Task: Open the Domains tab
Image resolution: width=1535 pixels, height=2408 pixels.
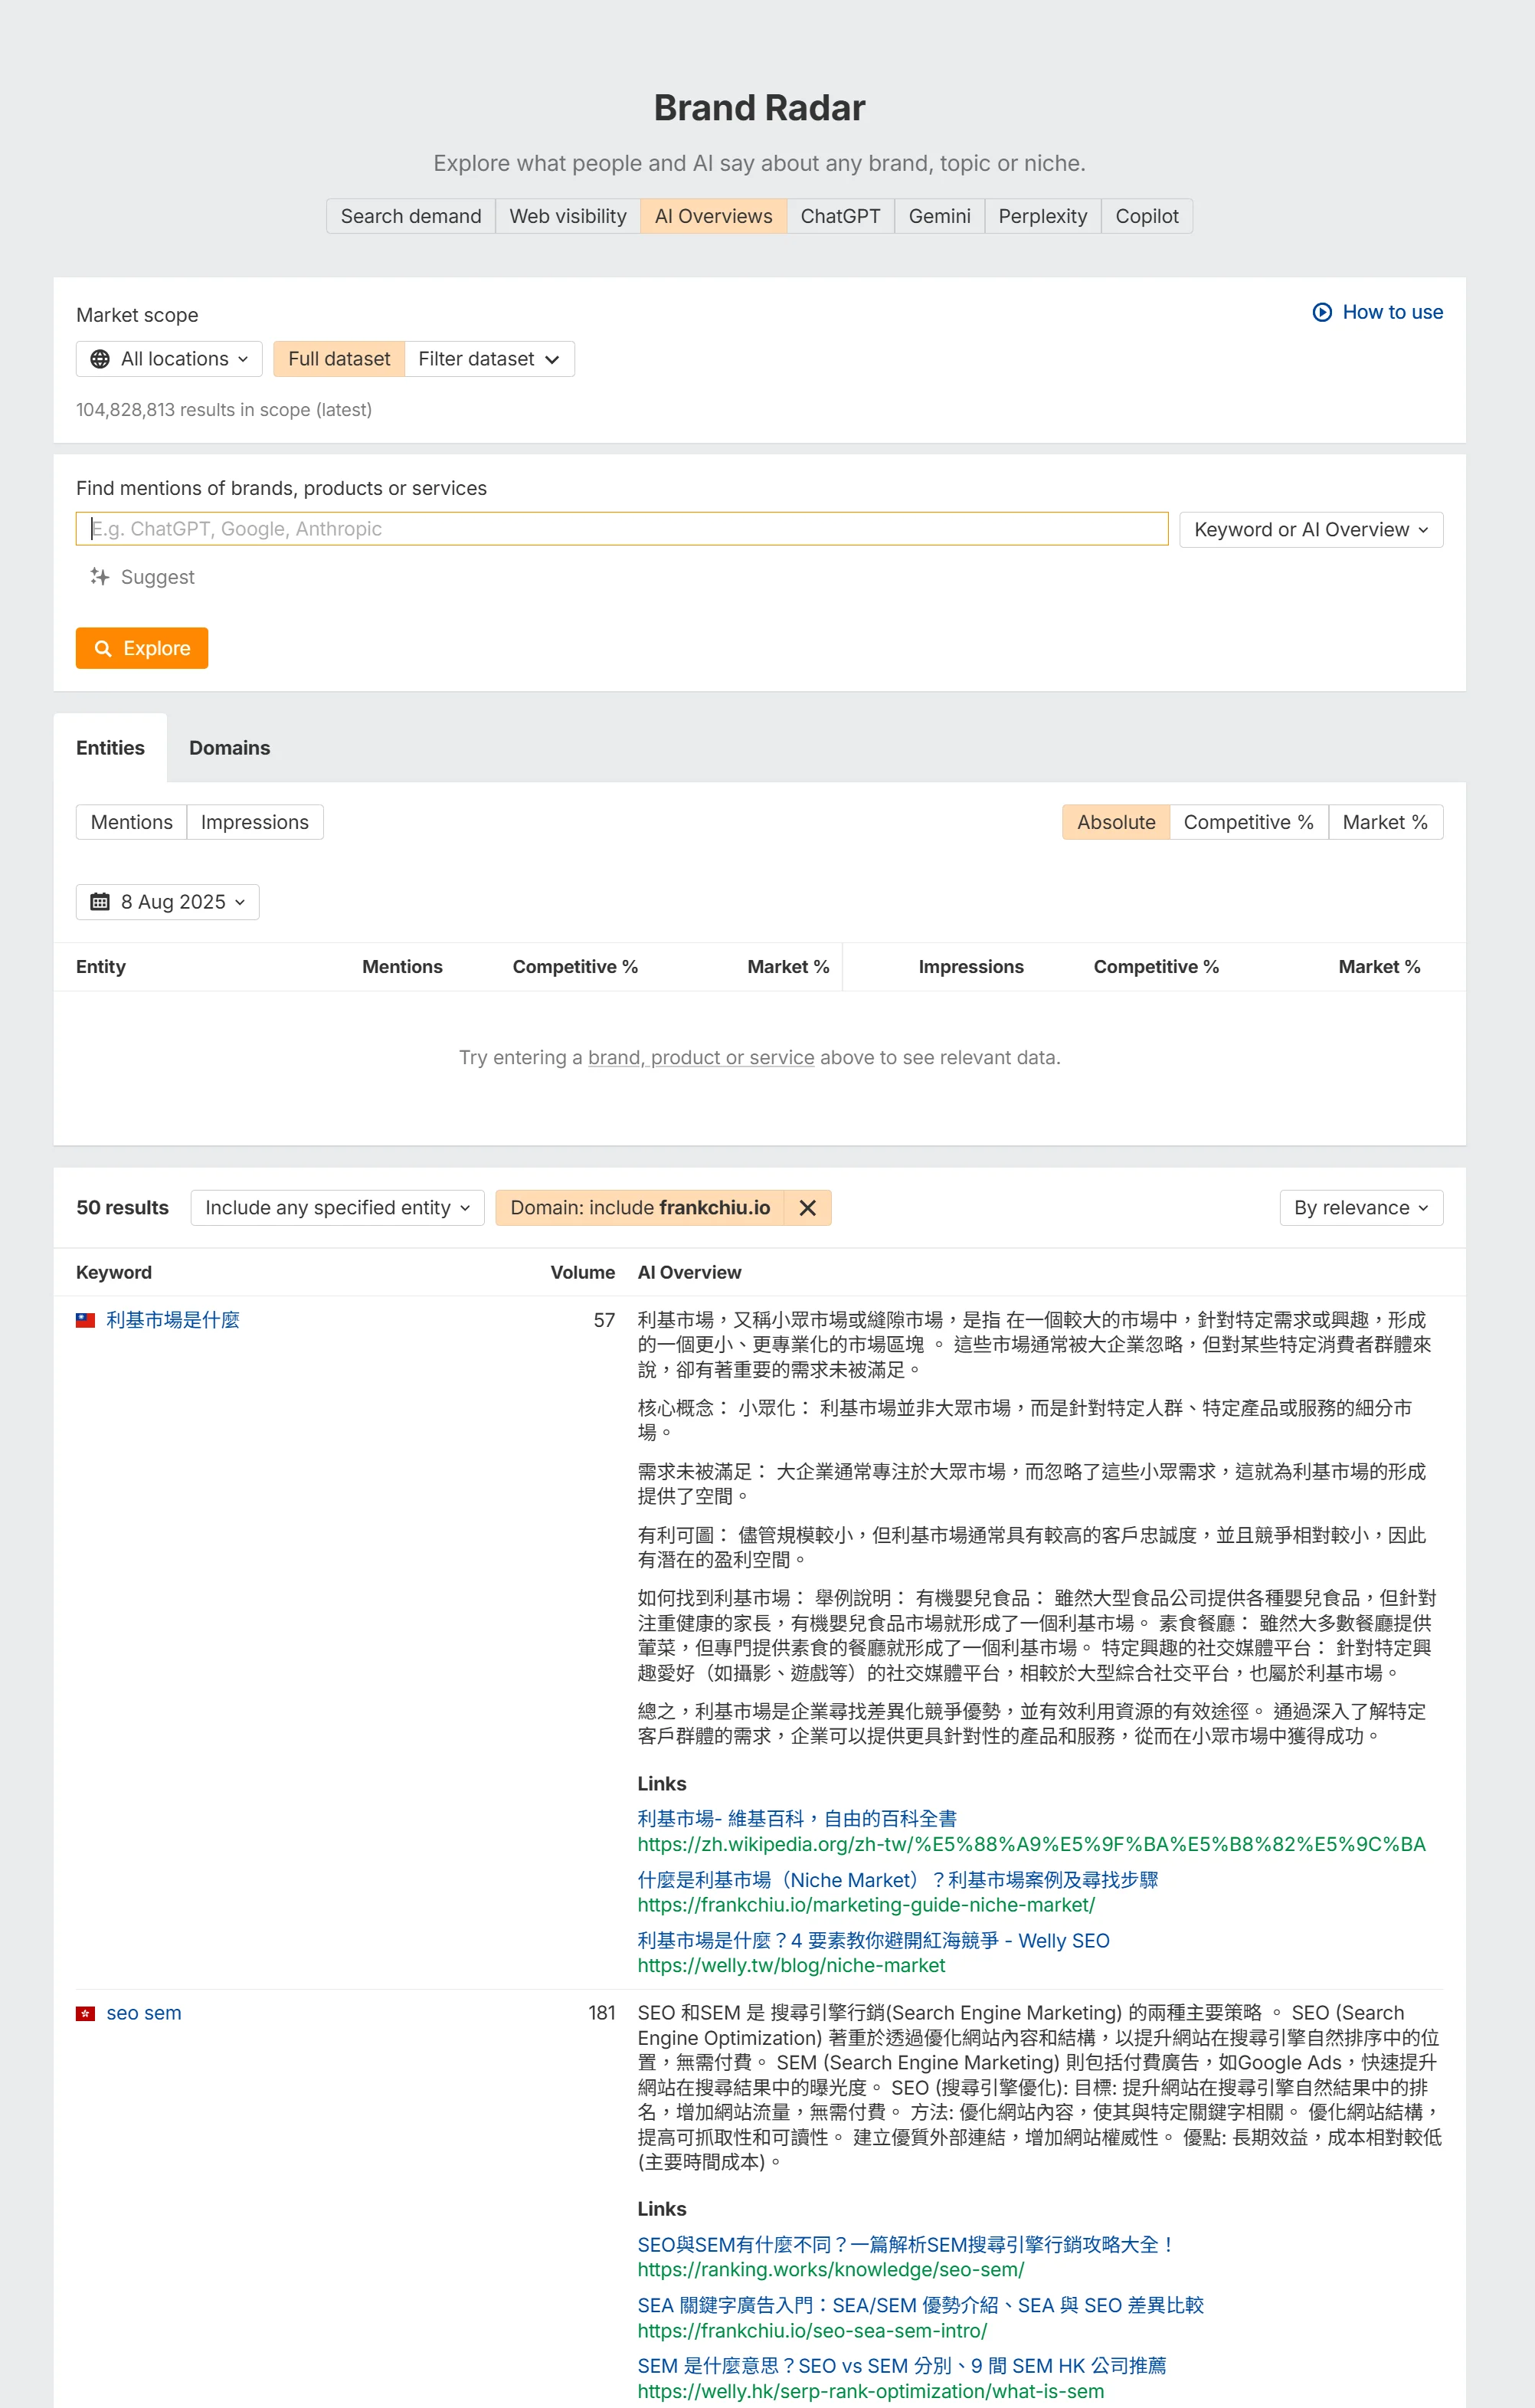Action: pyautogui.click(x=229, y=748)
